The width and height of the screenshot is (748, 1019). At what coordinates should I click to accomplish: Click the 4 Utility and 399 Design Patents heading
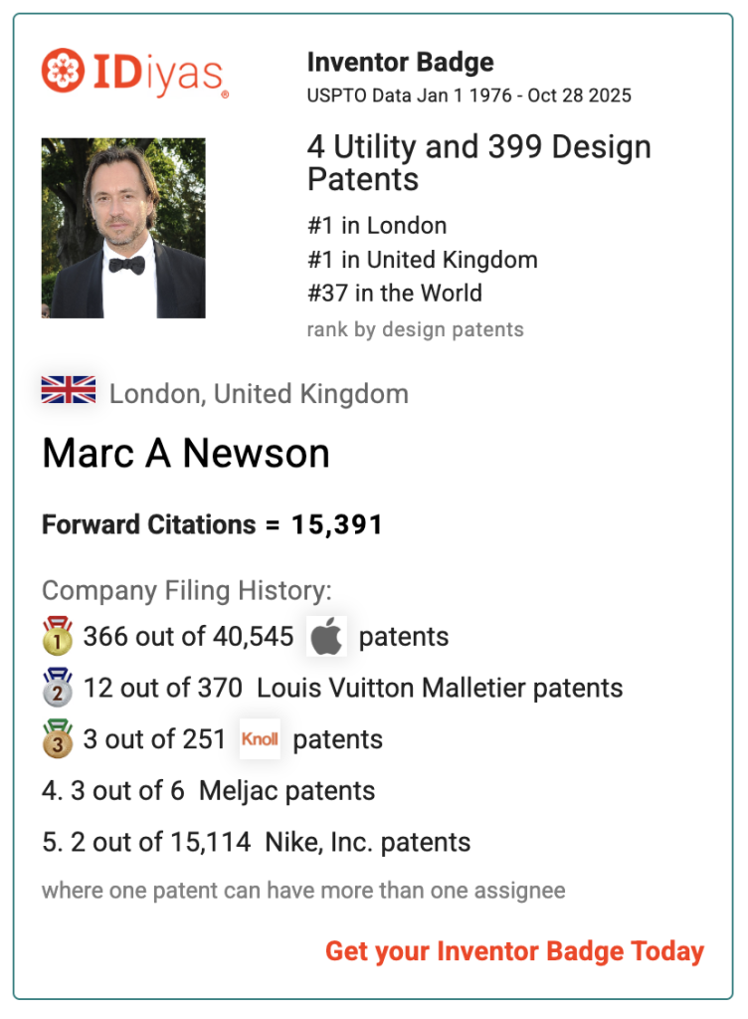click(x=479, y=163)
